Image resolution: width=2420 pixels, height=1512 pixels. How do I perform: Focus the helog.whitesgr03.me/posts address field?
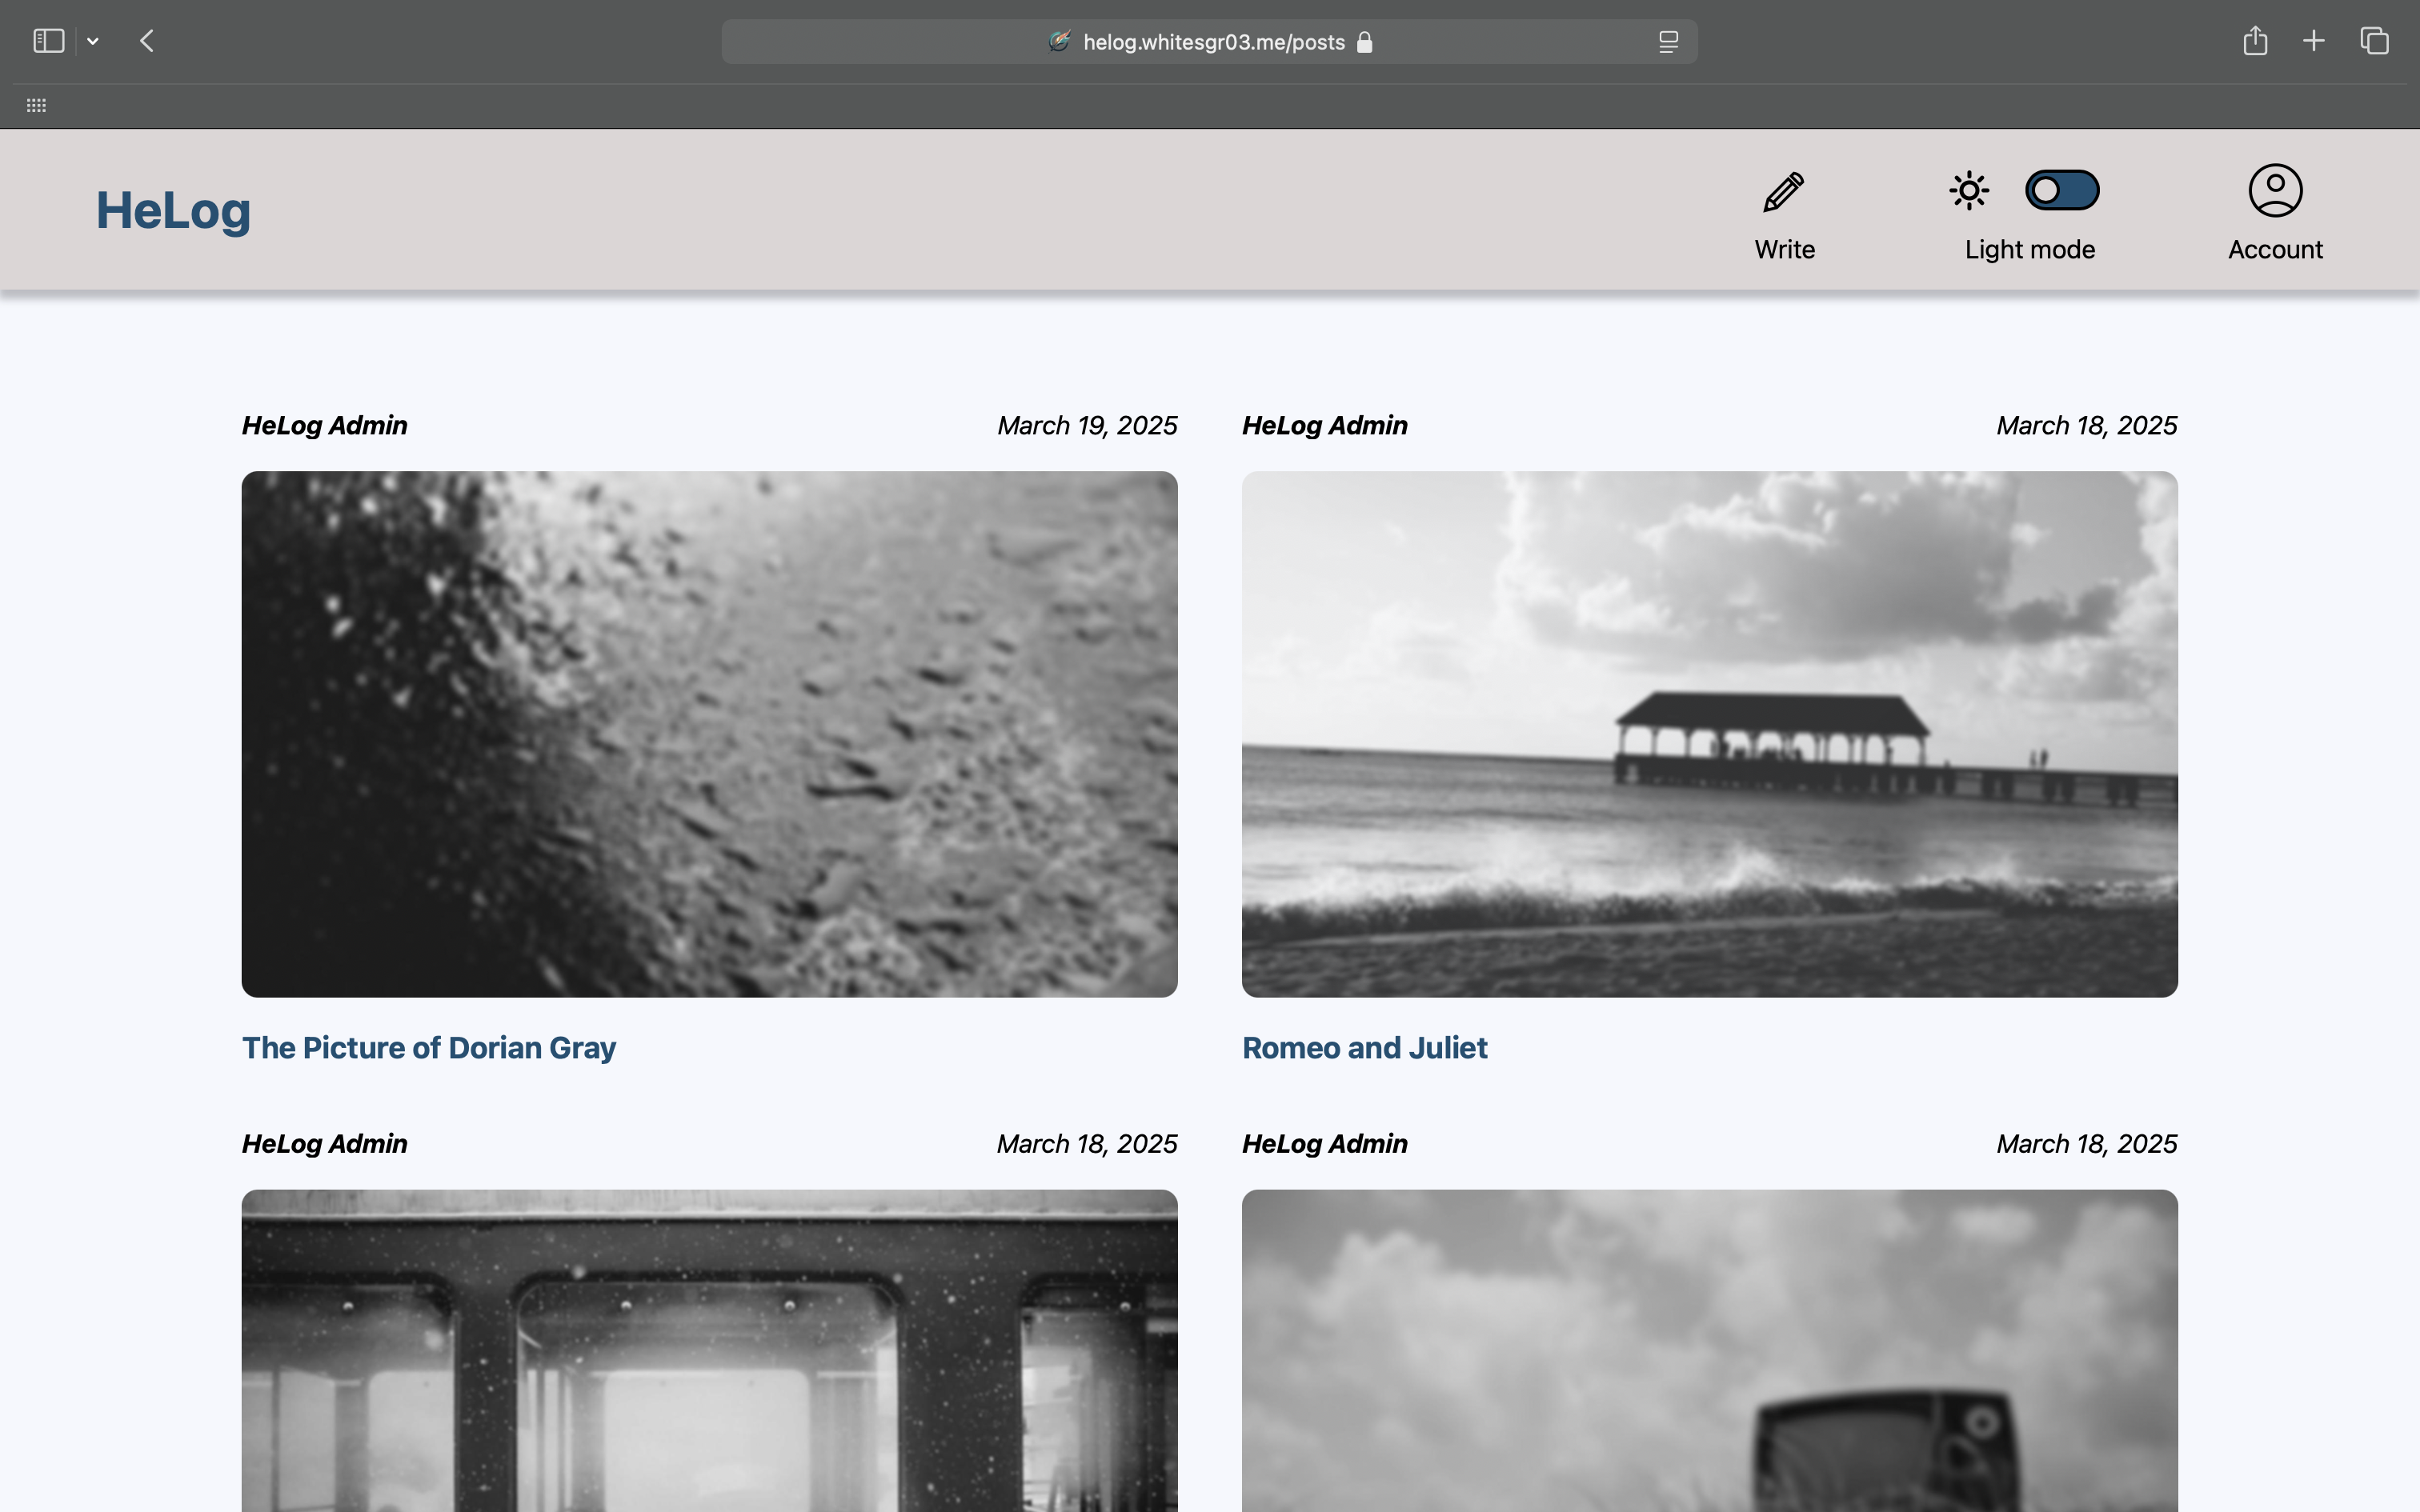tap(1209, 42)
